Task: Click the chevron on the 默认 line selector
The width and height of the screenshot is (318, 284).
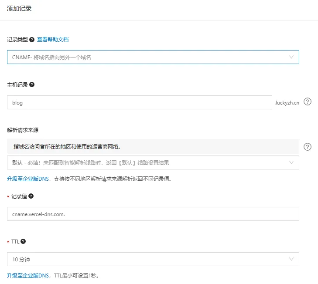Action: tap(291, 162)
